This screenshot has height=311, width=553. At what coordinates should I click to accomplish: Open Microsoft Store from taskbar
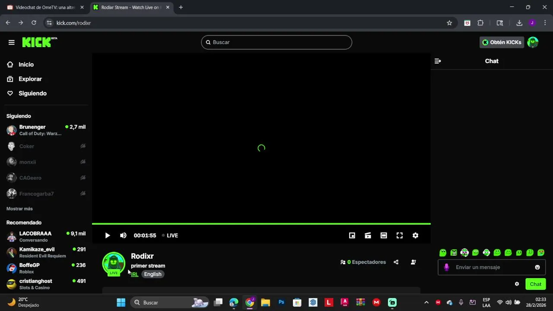(x=297, y=302)
